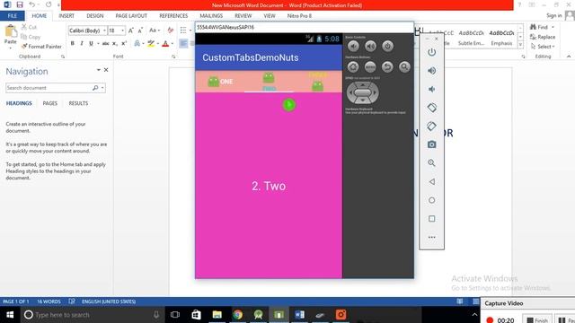This screenshot has height=323, width=575.
Task: Click emulator skin volume down button
Action: tap(353, 46)
